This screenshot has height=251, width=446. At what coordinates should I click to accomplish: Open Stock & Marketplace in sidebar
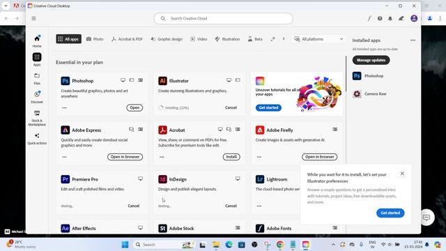(37, 118)
